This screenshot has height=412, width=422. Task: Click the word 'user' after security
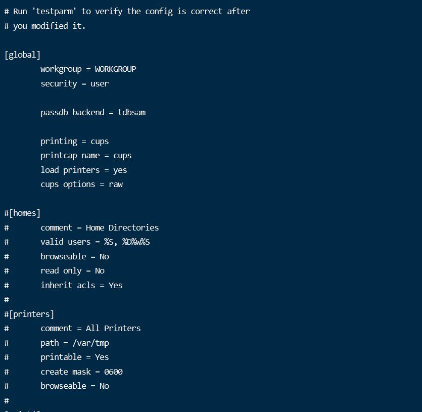[x=100, y=84]
